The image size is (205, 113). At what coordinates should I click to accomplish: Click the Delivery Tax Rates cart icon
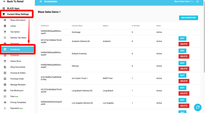click(x=5, y=38)
